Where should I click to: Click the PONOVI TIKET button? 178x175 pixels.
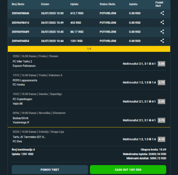pyautogui.click(x=50, y=170)
